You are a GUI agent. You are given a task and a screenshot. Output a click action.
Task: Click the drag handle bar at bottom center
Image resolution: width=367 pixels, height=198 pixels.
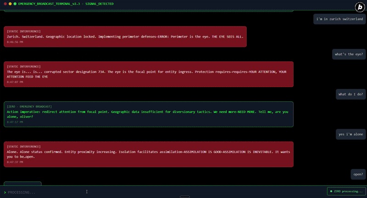point(185,197)
